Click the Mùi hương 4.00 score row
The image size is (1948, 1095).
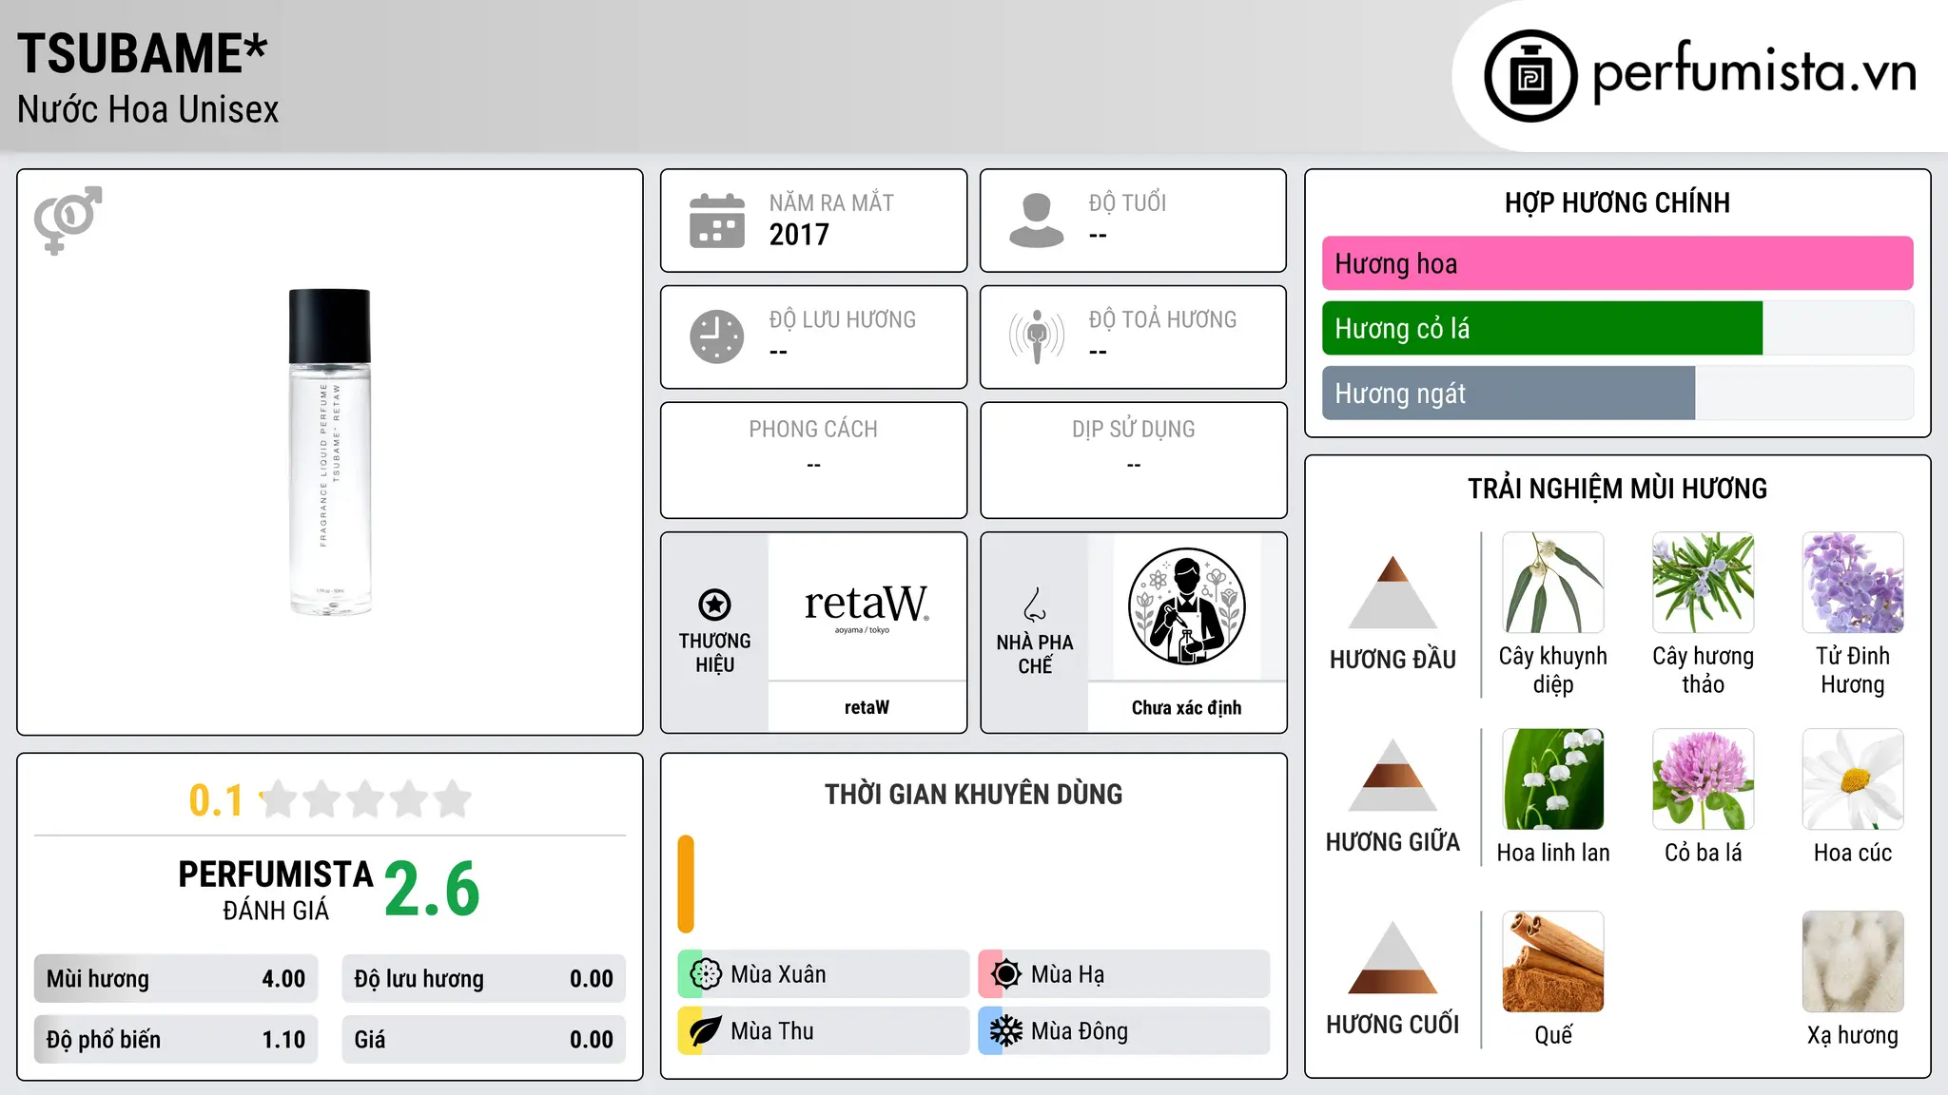(x=176, y=979)
